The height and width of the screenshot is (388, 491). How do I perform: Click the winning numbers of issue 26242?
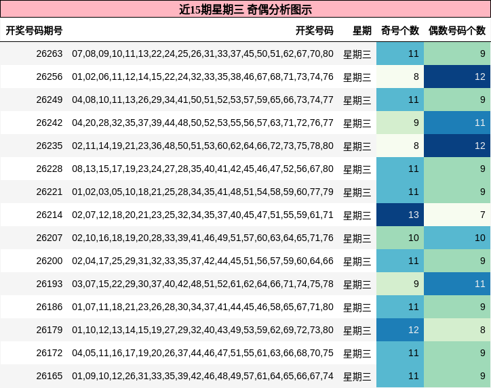[203, 123]
